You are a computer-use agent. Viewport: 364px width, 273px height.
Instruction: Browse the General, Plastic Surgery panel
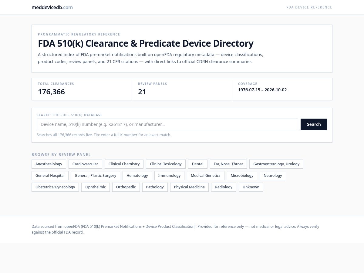pos(96,176)
